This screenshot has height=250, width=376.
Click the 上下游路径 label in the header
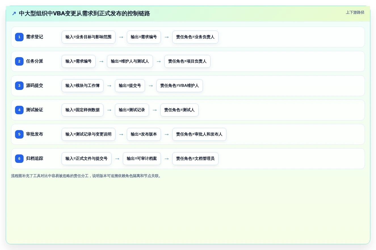coord(355,12)
